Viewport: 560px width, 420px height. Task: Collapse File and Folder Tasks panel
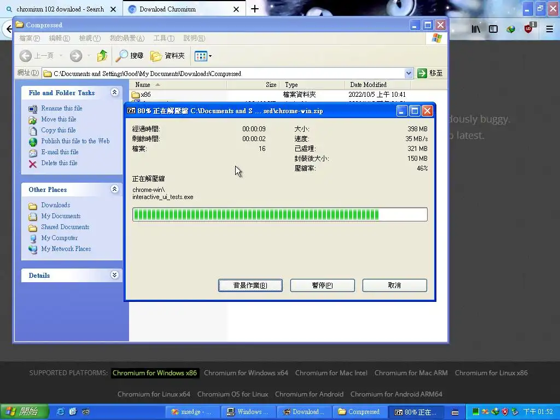(x=114, y=92)
